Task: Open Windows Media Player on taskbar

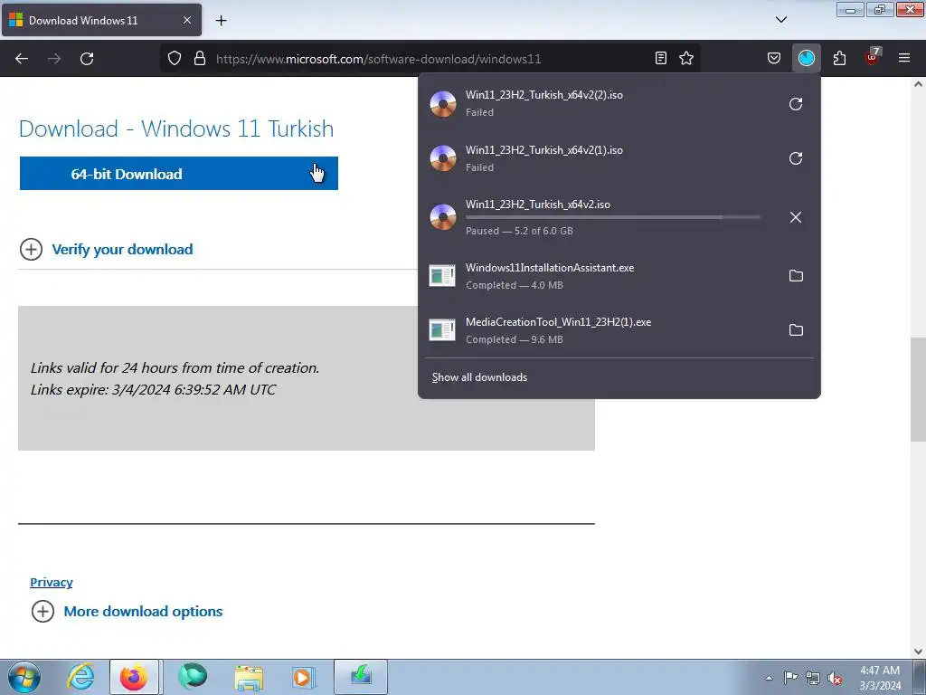Action: [x=304, y=677]
